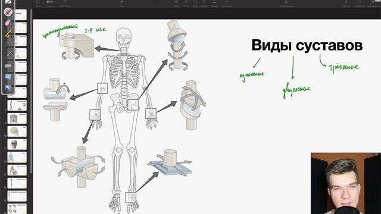Select the front-view skull slide thumbnail

pos(17,144)
